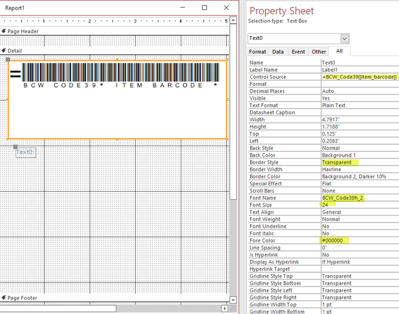The width and height of the screenshot is (399, 314).
Task: Minimize the Report1 window
Action: click(x=182, y=8)
